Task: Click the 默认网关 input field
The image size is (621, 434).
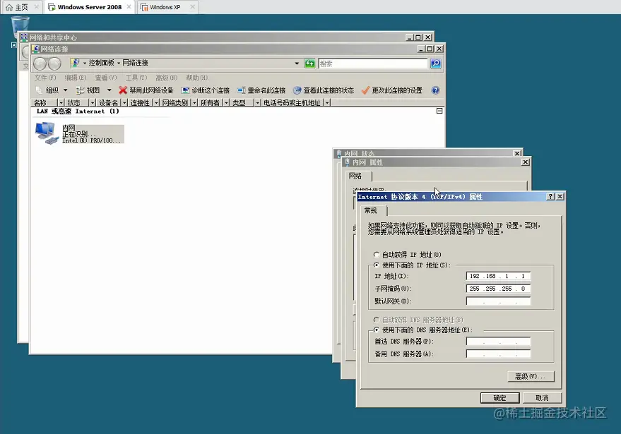Action: (x=498, y=301)
